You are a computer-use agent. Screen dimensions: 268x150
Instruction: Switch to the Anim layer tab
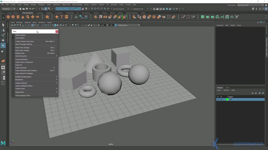227,87
